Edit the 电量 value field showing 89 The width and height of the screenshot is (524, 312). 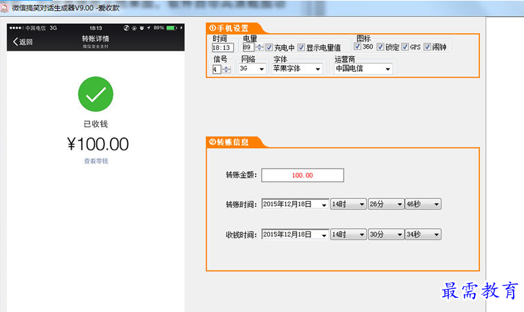248,47
